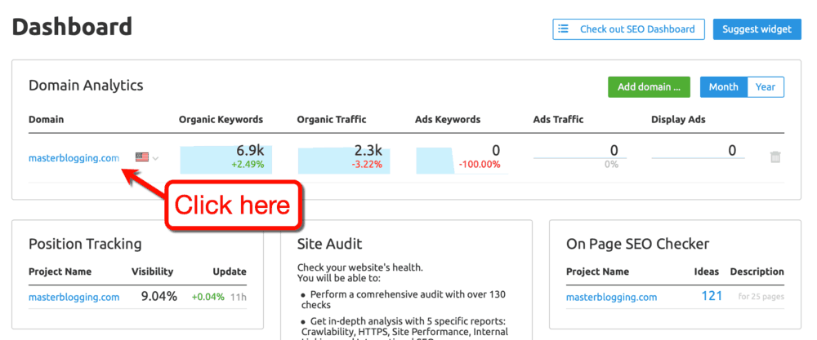This screenshot has width=817, height=340.
Task: Click the Ads Keywords 0 value
Action: tap(496, 151)
